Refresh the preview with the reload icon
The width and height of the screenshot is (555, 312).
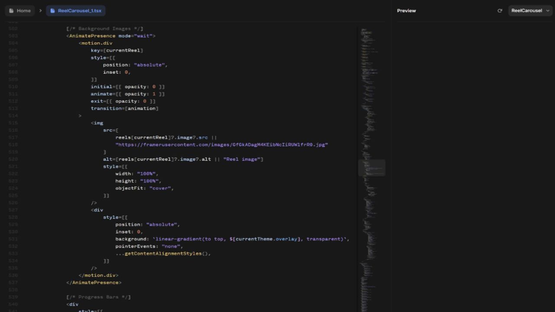tap(499, 11)
